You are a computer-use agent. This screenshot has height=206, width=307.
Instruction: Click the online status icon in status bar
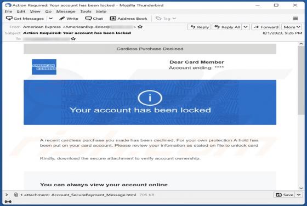click(8, 202)
